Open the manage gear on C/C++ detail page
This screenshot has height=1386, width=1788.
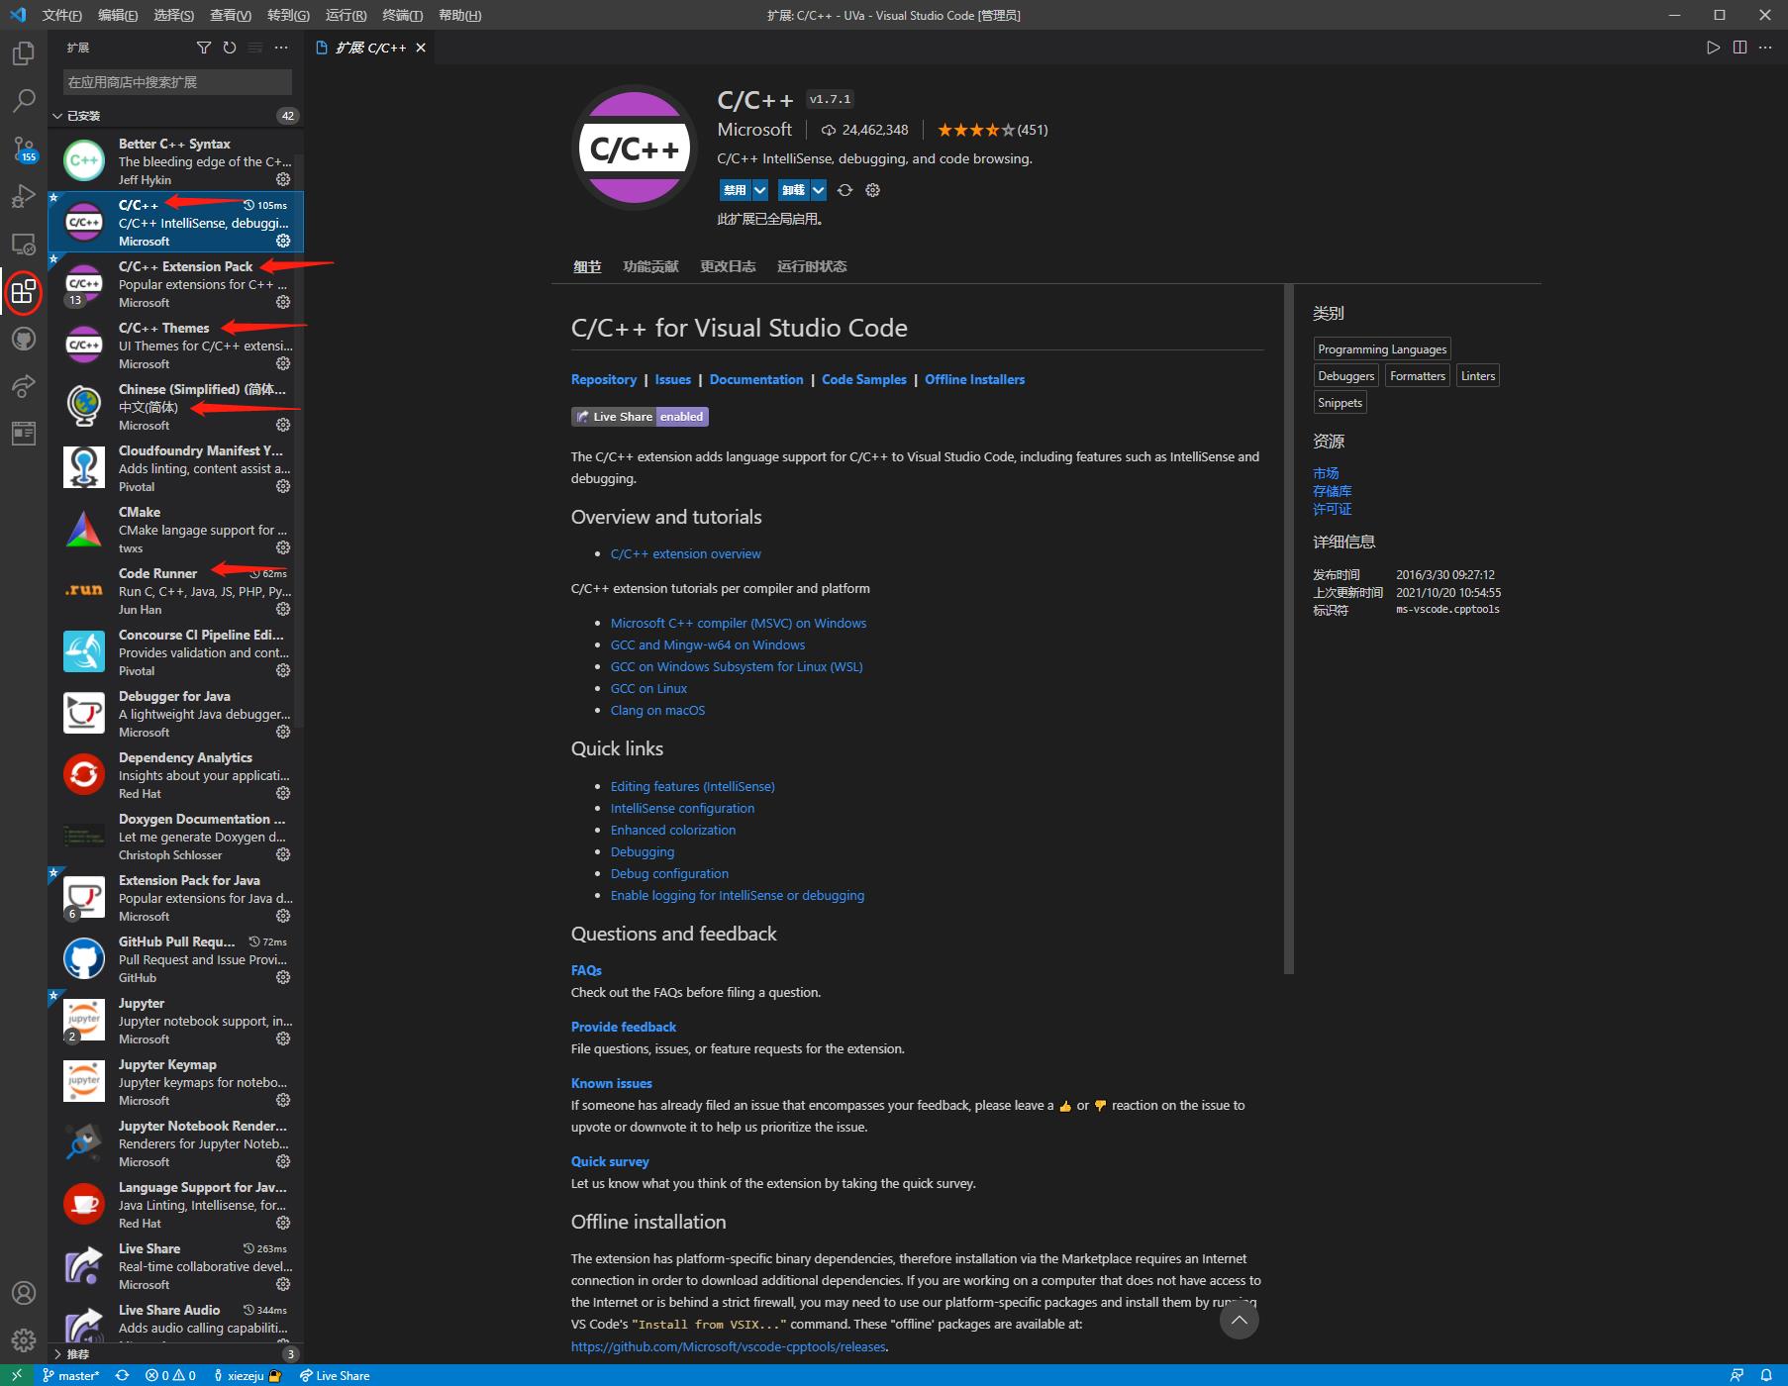[x=872, y=190]
